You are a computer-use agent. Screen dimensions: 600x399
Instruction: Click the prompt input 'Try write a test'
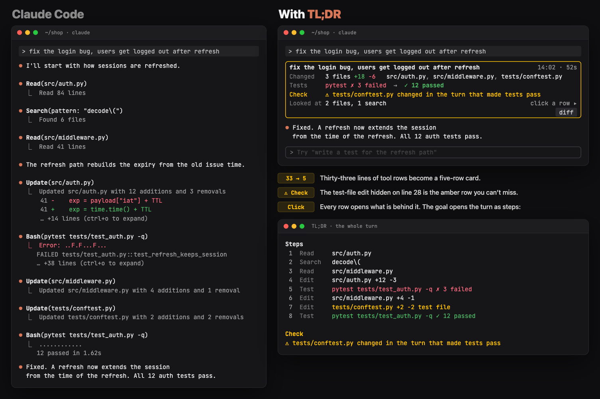[433, 152]
